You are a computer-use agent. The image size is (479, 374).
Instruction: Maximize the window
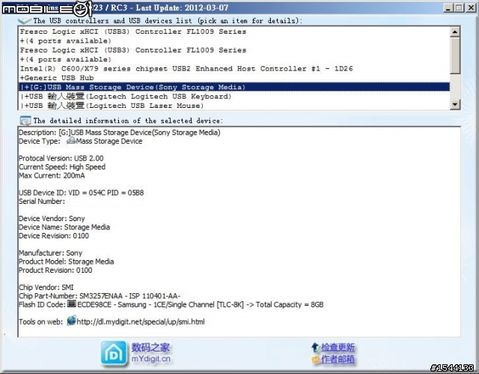click(459, 8)
